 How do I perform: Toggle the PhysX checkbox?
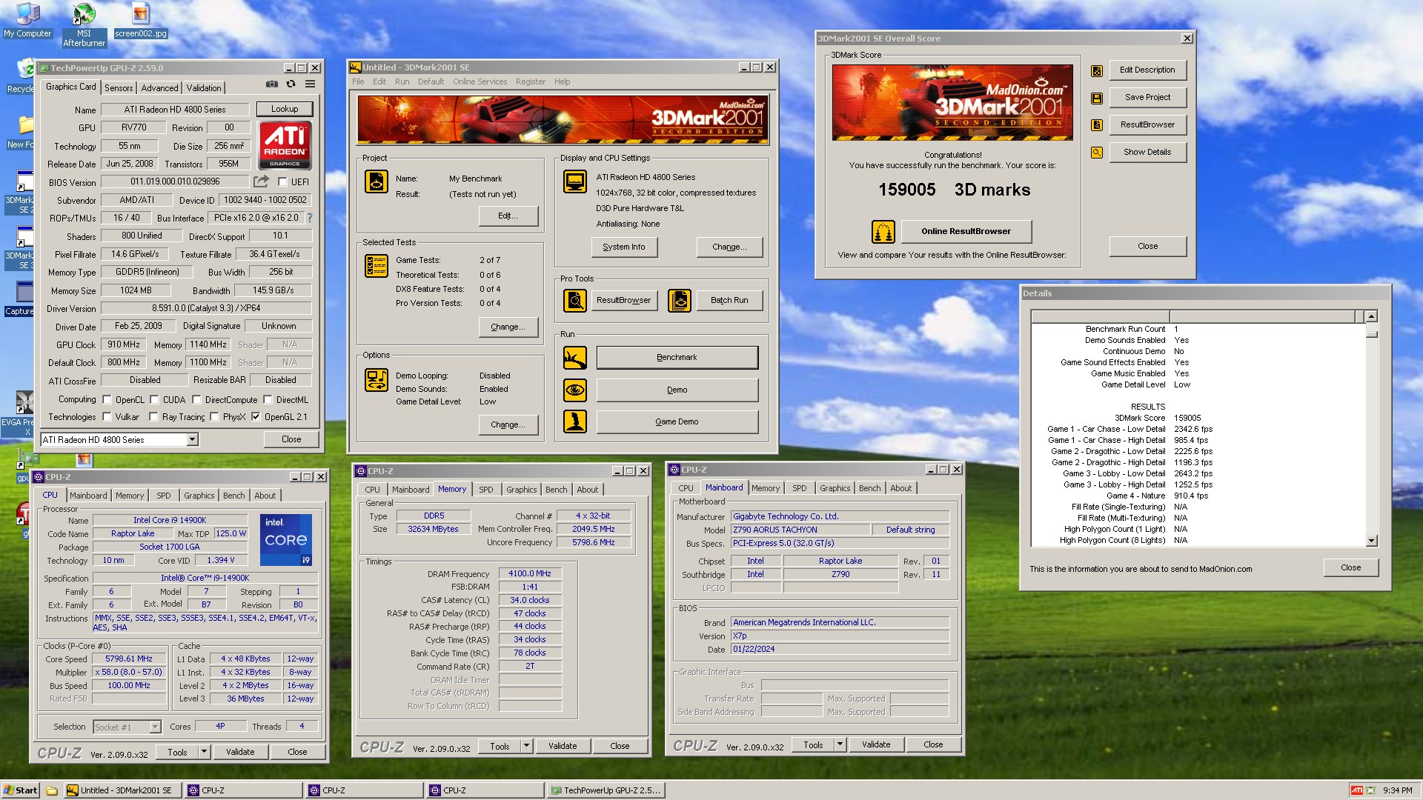click(x=214, y=417)
